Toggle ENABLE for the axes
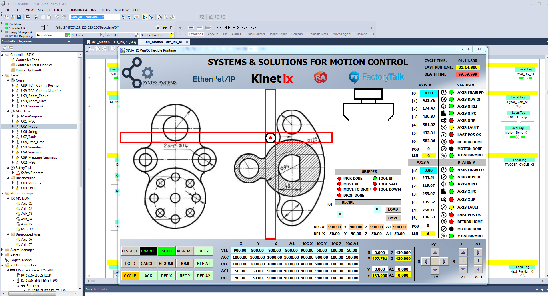Viewport: 548px width, 296px height. click(x=148, y=251)
